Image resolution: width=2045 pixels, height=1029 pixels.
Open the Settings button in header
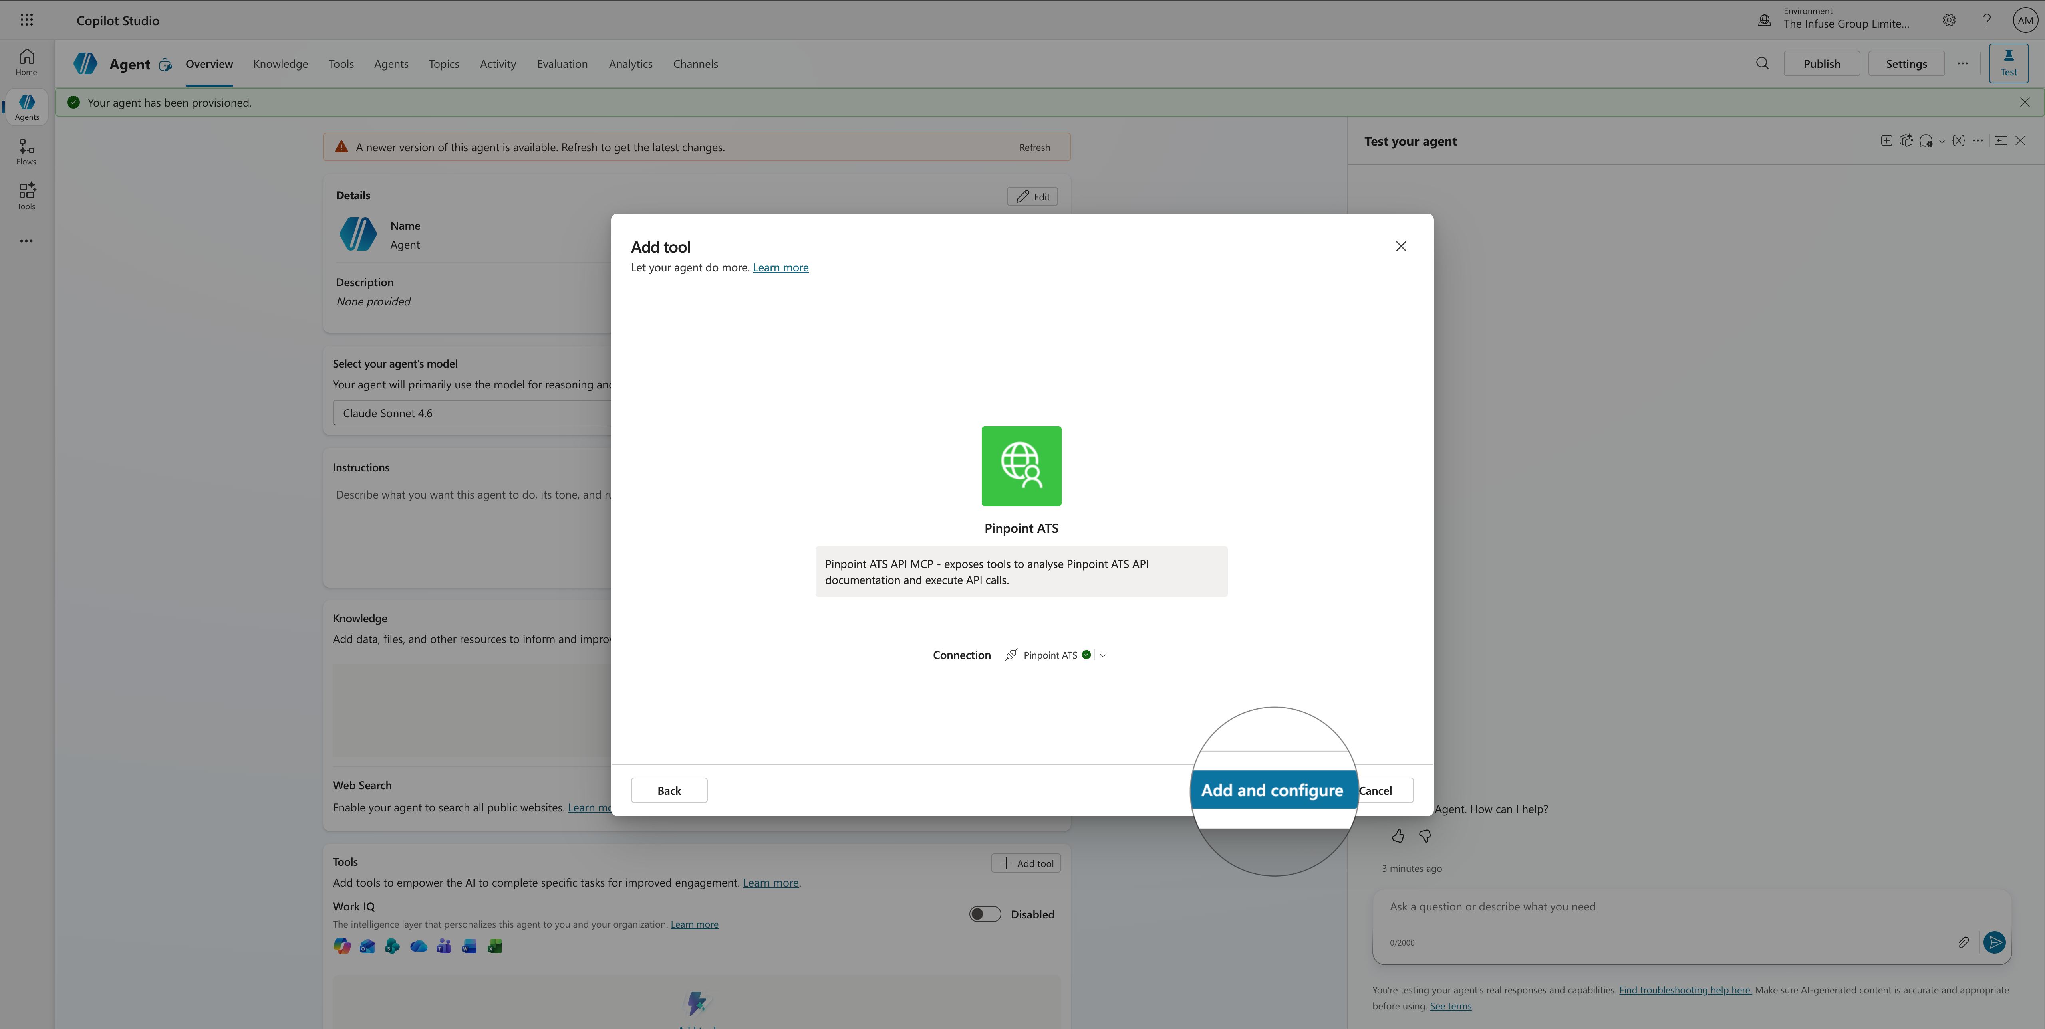tap(1906, 63)
